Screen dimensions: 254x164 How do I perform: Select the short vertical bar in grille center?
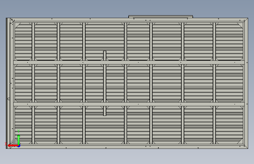105,83
